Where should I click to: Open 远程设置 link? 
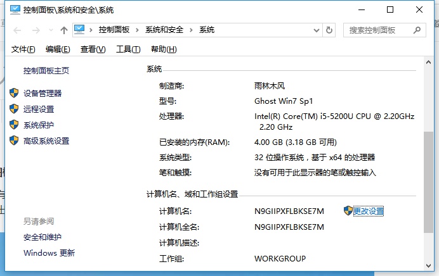coord(39,110)
